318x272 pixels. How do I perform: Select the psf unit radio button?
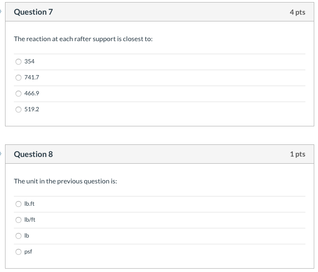18,252
